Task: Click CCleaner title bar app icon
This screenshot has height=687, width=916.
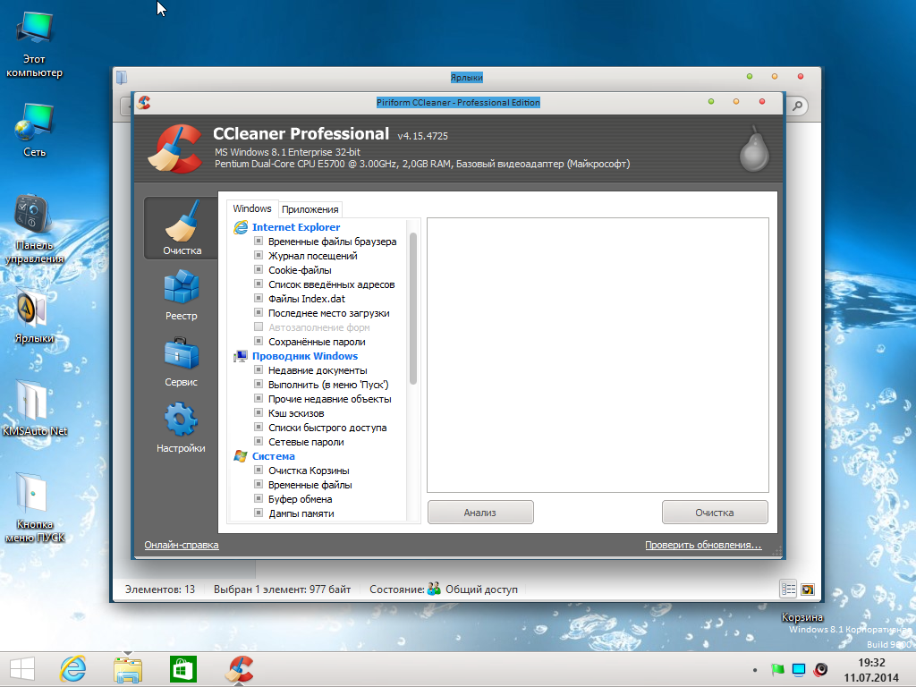Action: pos(144,103)
